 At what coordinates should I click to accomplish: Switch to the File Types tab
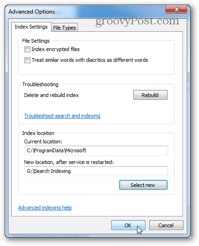(64, 28)
